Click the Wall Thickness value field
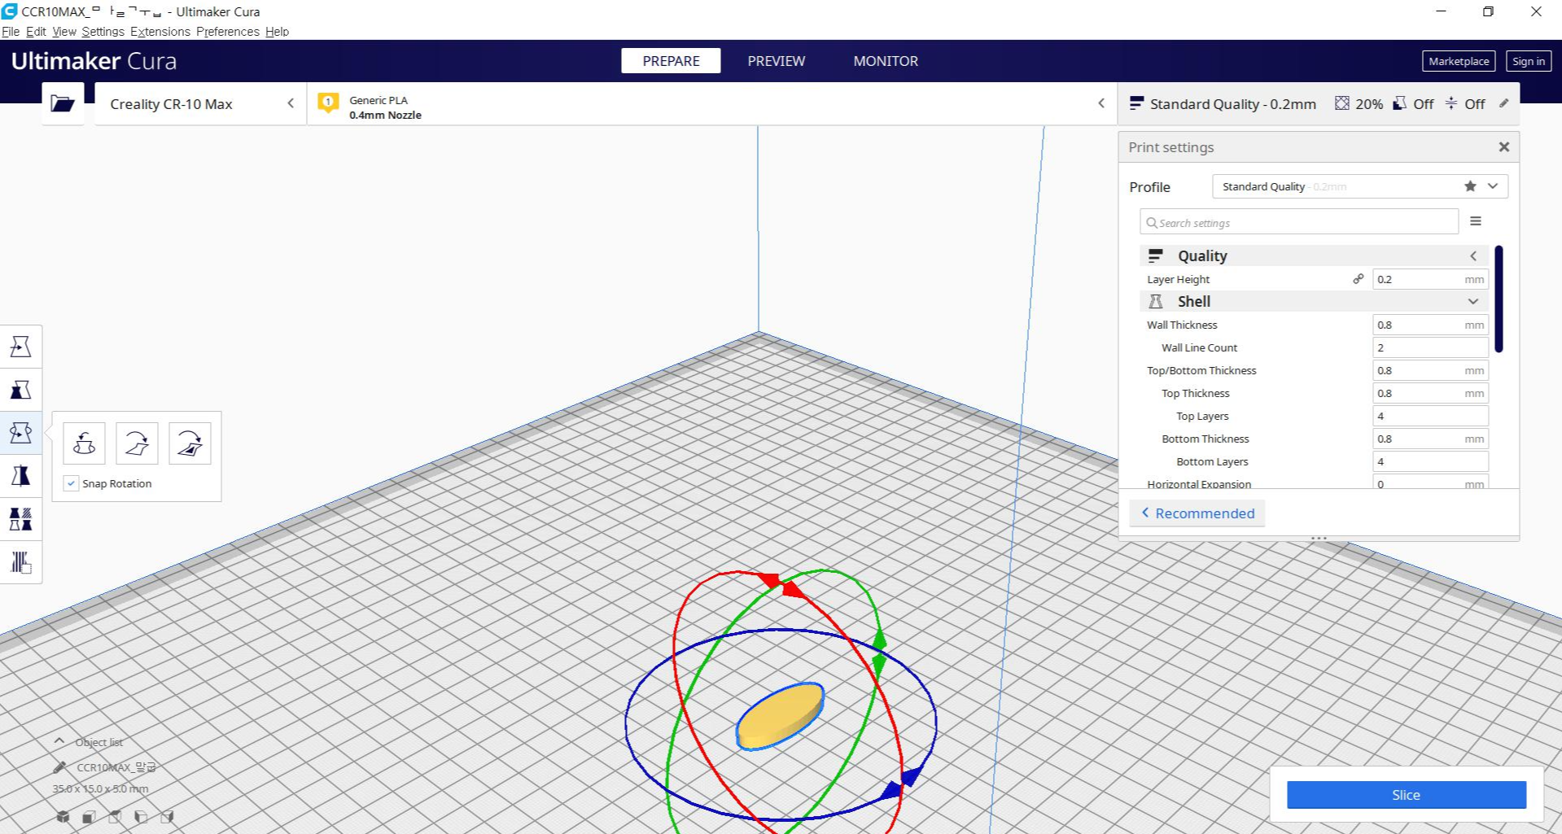1562x834 pixels. pyautogui.click(x=1430, y=325)
